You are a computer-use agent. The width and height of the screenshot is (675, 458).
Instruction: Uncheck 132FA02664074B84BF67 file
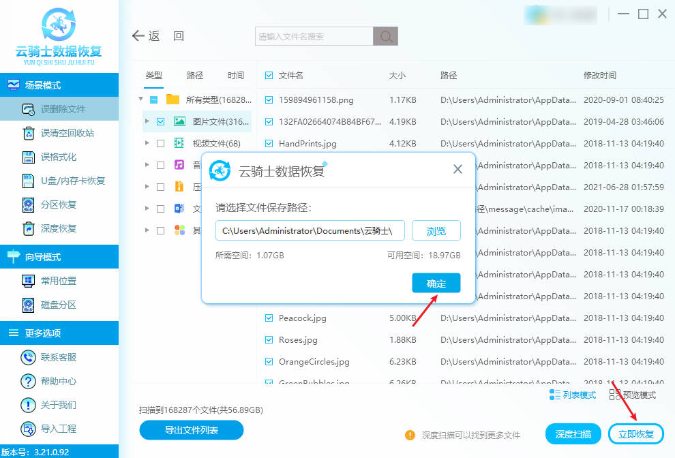[x=269, y=122]
